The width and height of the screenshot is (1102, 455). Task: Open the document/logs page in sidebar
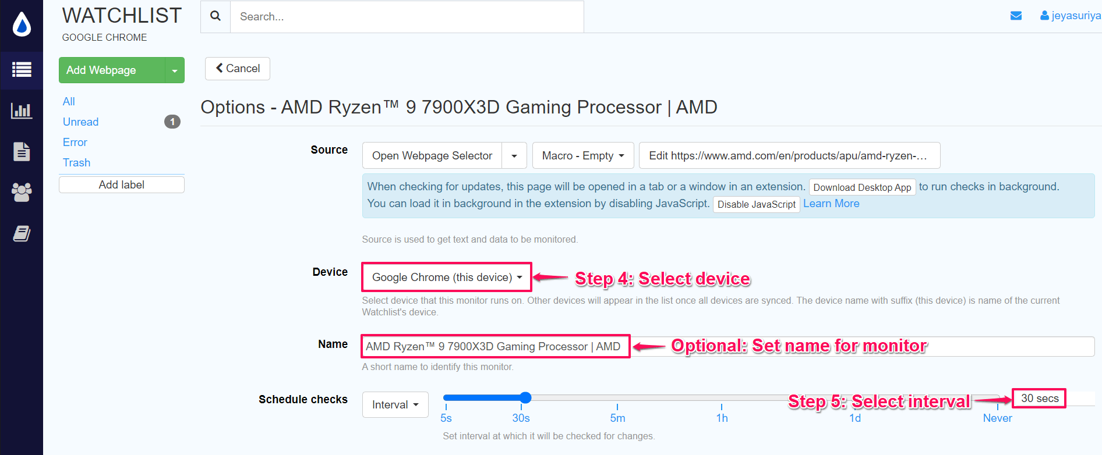click(x=22, y=151)
